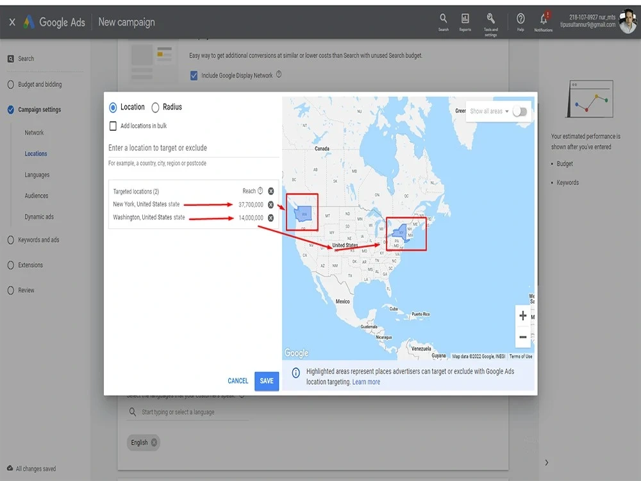The image size is (641, 481).
Task: Click the Targeted locations (2) header
Action: point(136,191)
